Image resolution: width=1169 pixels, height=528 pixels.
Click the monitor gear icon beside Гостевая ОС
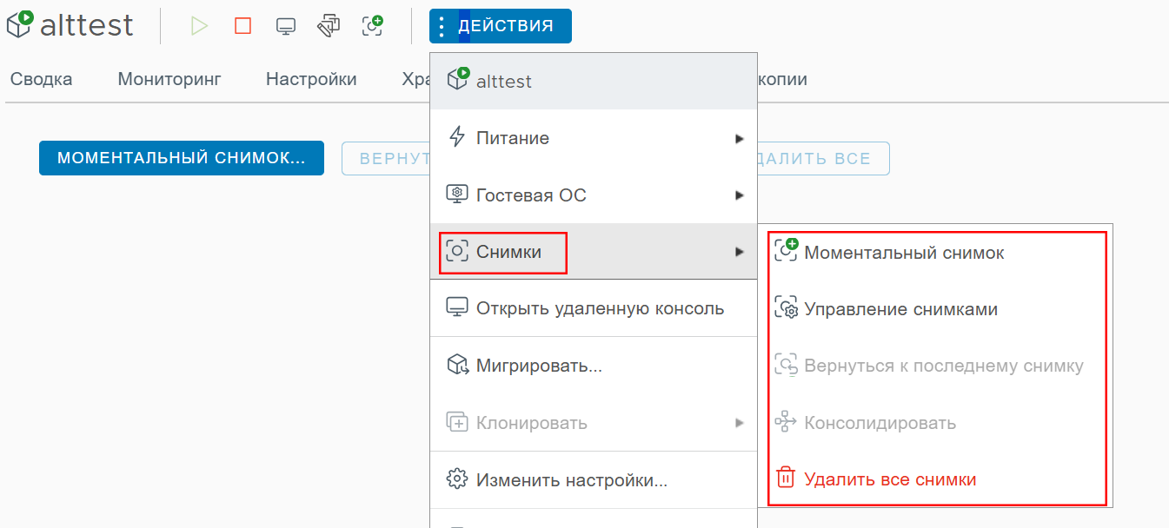point(457,195)
